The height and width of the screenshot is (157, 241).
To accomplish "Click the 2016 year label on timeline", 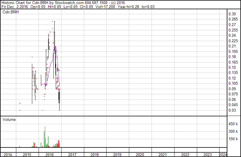I will coord(50,155).
